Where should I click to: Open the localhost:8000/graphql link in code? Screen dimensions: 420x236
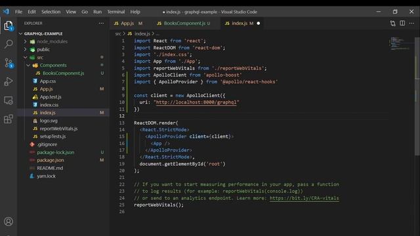pos(196,102)
